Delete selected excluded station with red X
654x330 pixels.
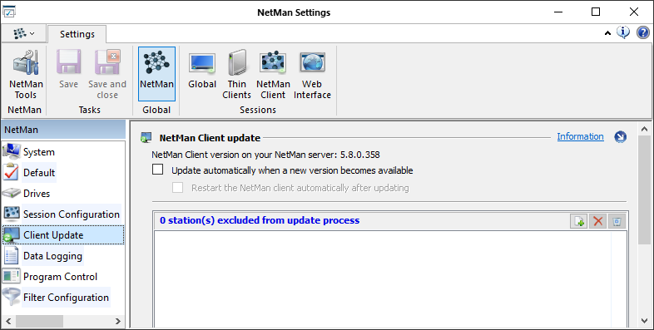[597, 221]
